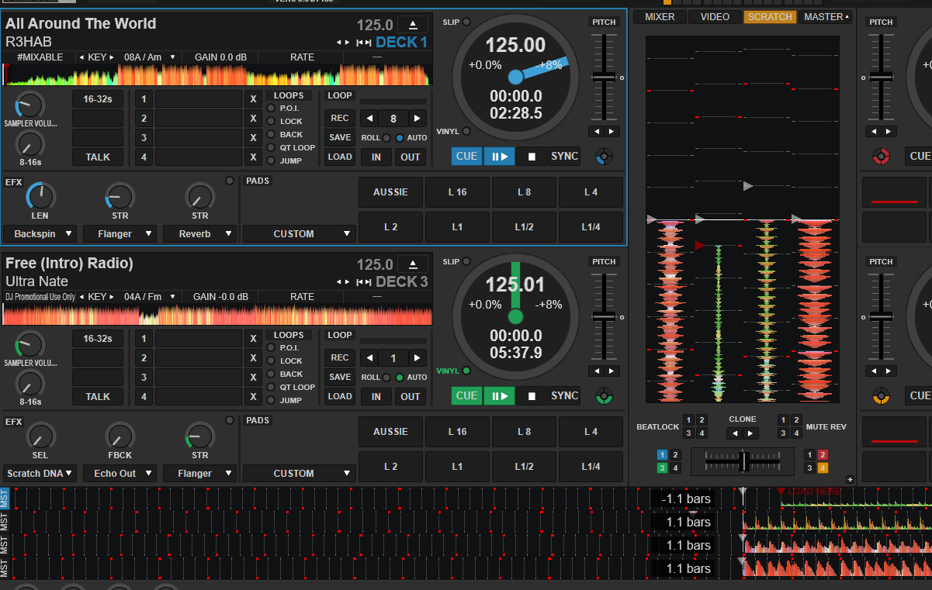Halve the Deck 1 loop length from 8

(370, 119)
